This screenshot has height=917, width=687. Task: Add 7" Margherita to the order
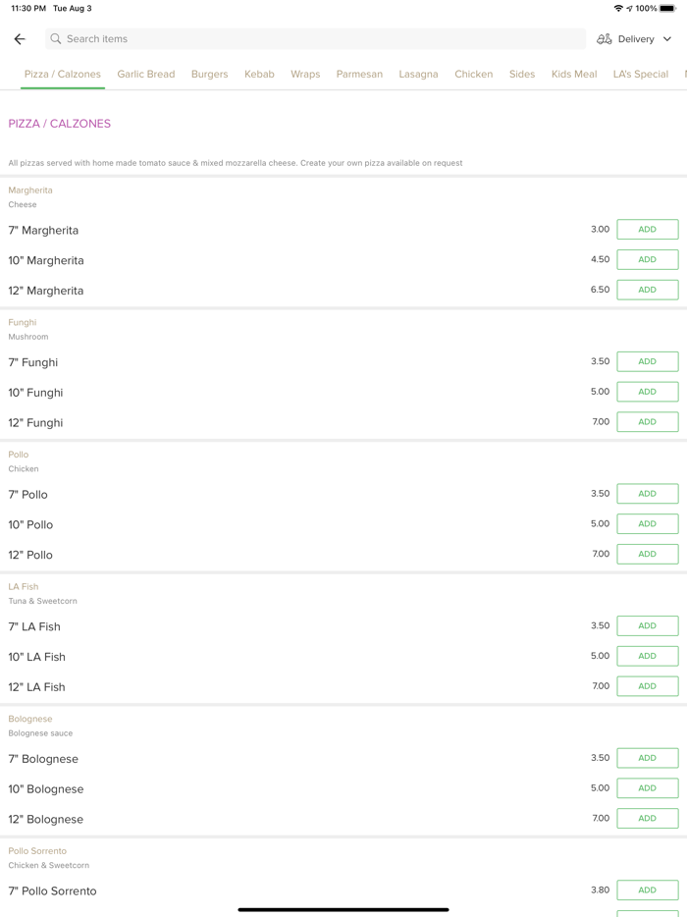coord(647,230)
